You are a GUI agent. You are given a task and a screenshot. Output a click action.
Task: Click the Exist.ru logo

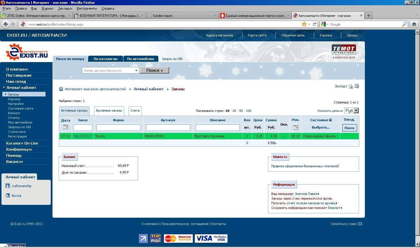[27, 52]
